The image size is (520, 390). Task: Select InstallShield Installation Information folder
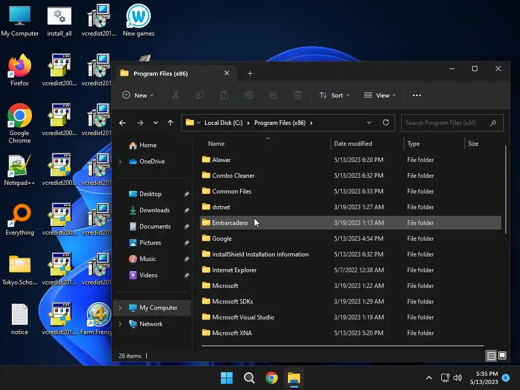tap(261, 254)
